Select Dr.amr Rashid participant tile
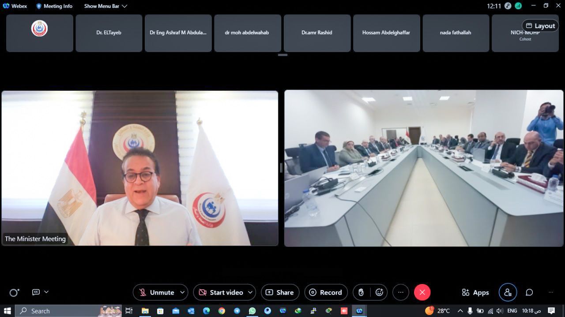 [317, 33]
